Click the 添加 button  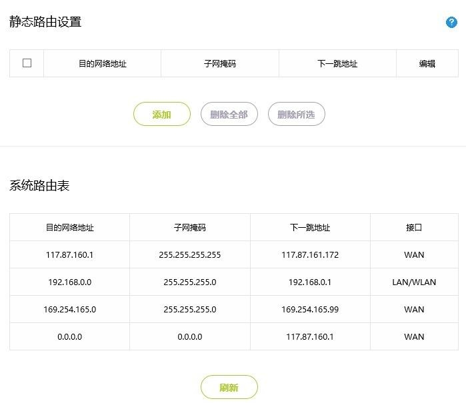click(x=162, y=114)
